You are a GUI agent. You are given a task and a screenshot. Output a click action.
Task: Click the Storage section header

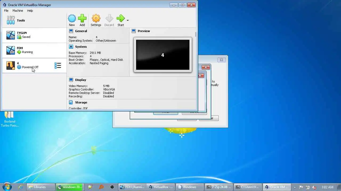(81, 102)
